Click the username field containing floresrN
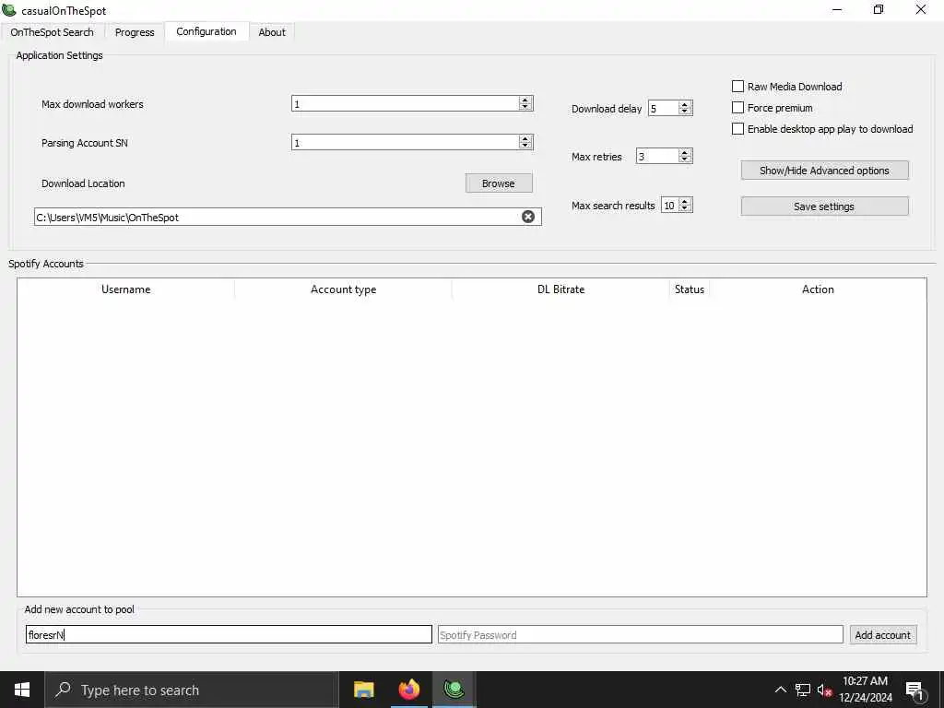Screen dimensions: 944x708 click(x=229, y=634)
